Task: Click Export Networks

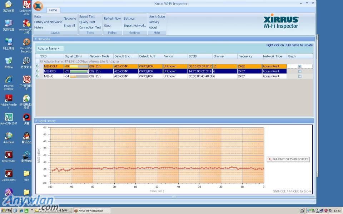Action: (135, 26)
